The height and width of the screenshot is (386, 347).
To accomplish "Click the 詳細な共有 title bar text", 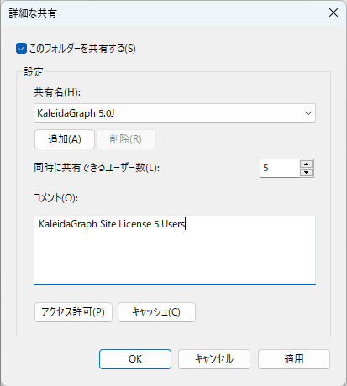I will point(33,13).
